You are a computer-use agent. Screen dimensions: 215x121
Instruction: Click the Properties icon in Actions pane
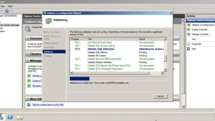click(x=189, y=44)
